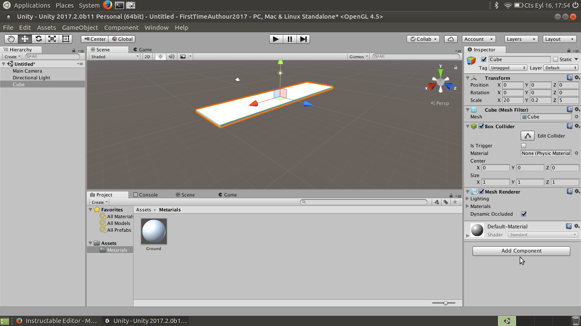Open the Component menu

[121, 28]
